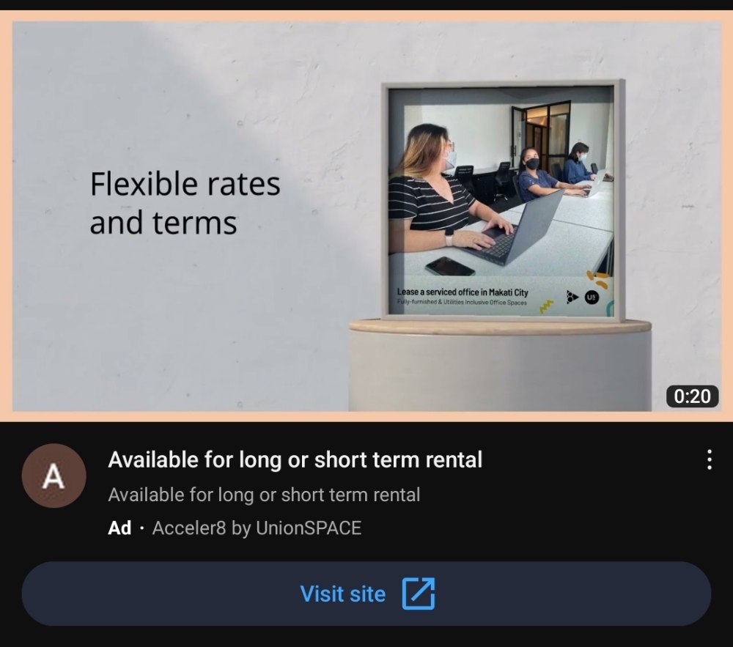This screenshot has height=647, width=733.
Task: Tap the bold Ad label
Action: [x=119, y=528]
